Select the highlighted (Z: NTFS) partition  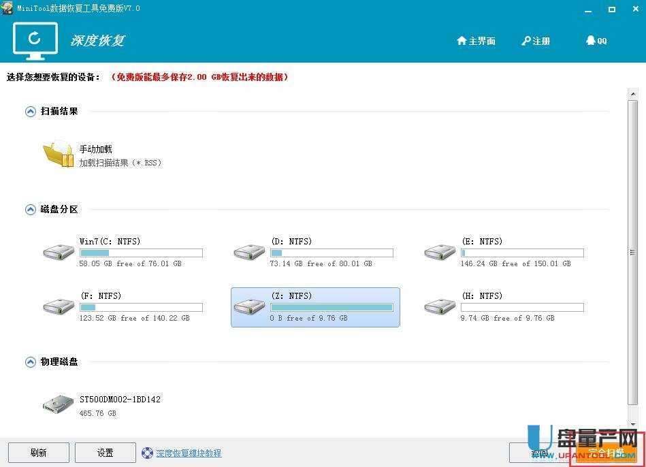[314, 306]
